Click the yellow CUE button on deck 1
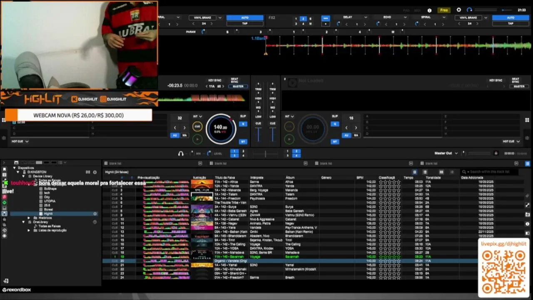The image size is (533, 300). (x=197, y=127)
